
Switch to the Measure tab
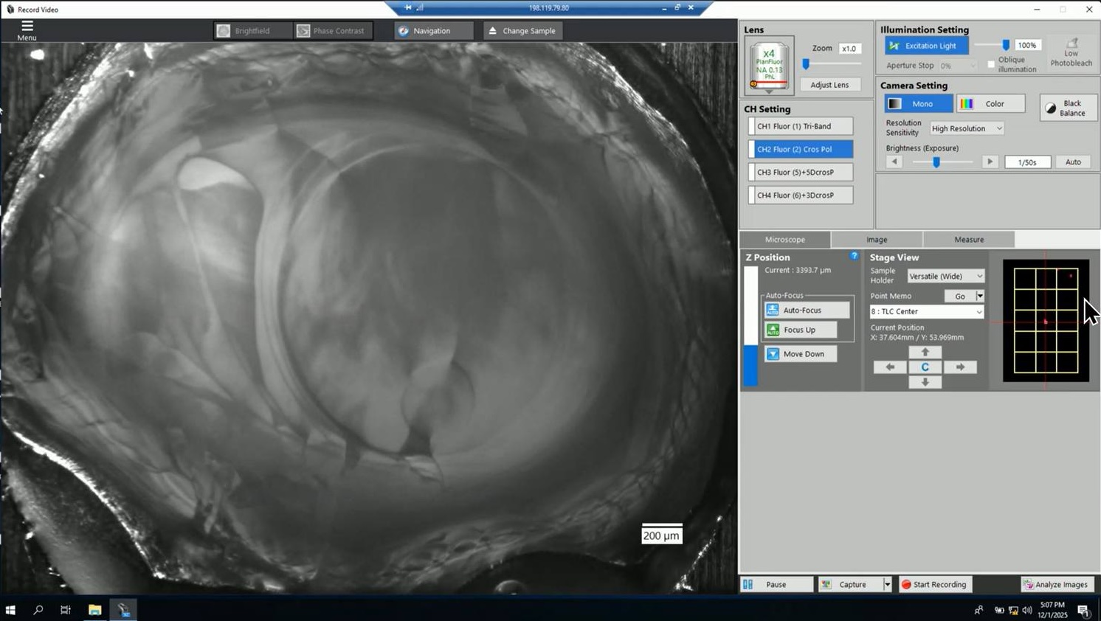tap(968, 240)
